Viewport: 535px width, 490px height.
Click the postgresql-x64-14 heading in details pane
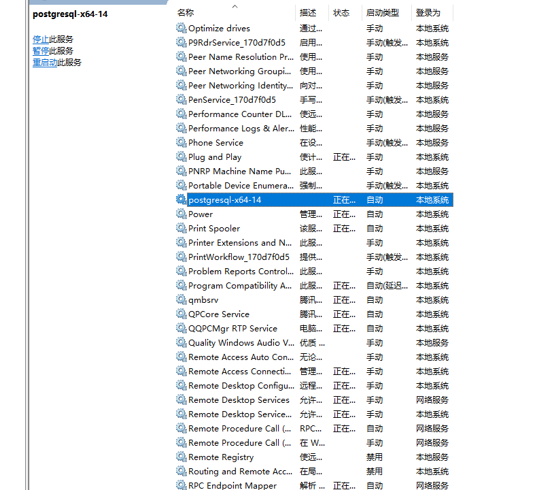click(70, 14)
